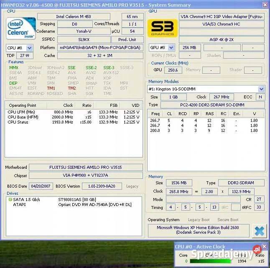Click the mPGA478/mBGA479 platform field
The width and height of the screenshot is (270, 268).
click(100, 47)
